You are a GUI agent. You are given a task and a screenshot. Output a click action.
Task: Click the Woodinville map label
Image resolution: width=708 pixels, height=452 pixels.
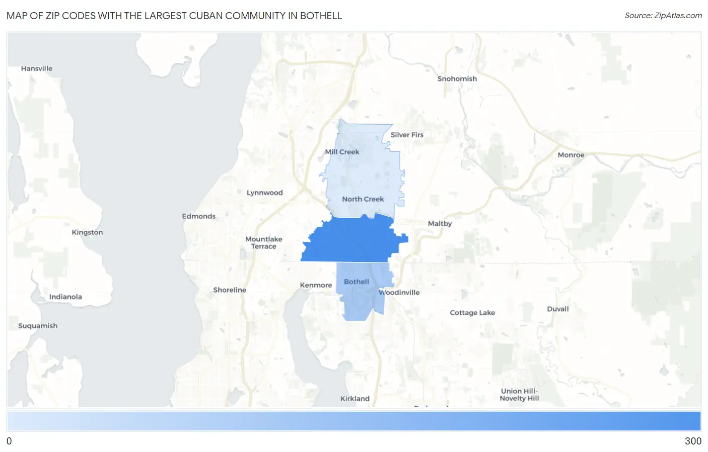tap(399, 293)
